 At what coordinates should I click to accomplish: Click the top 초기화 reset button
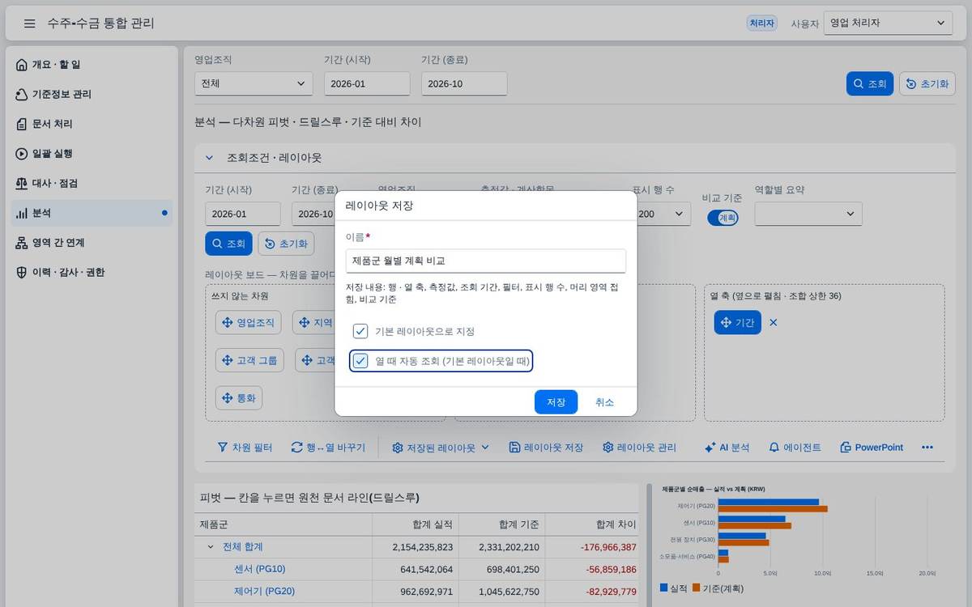(927, 83)
